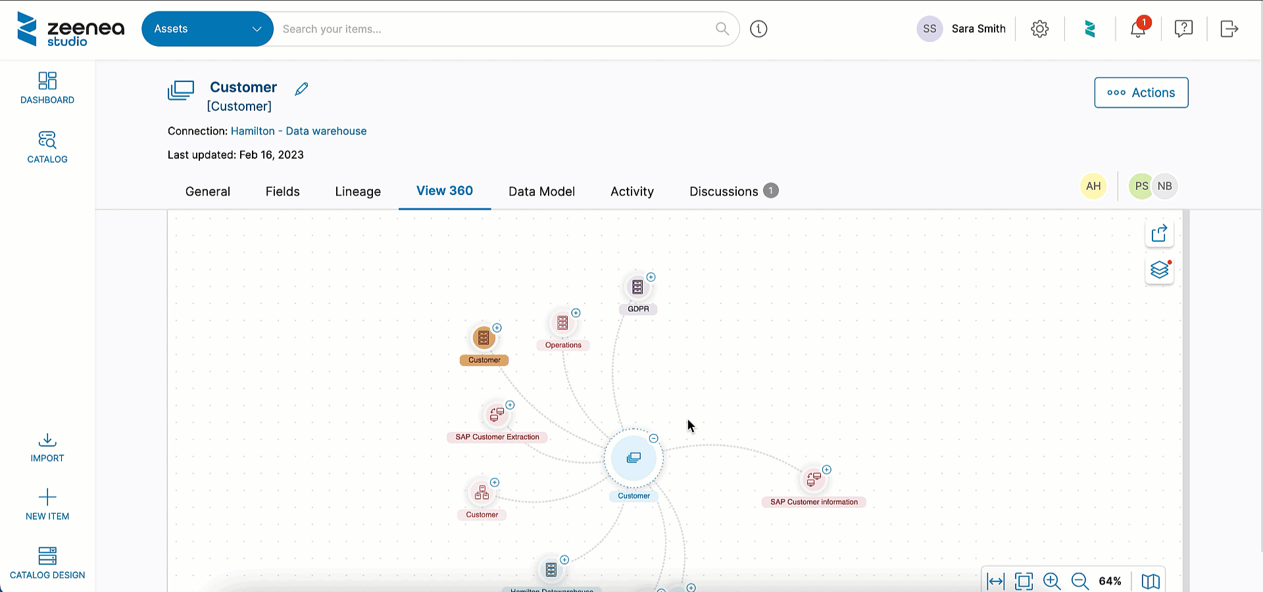The width and height of the screenshot is (1263, 592).
Task: View notifications with the bell icon
Action: (x=1137, y=29)
